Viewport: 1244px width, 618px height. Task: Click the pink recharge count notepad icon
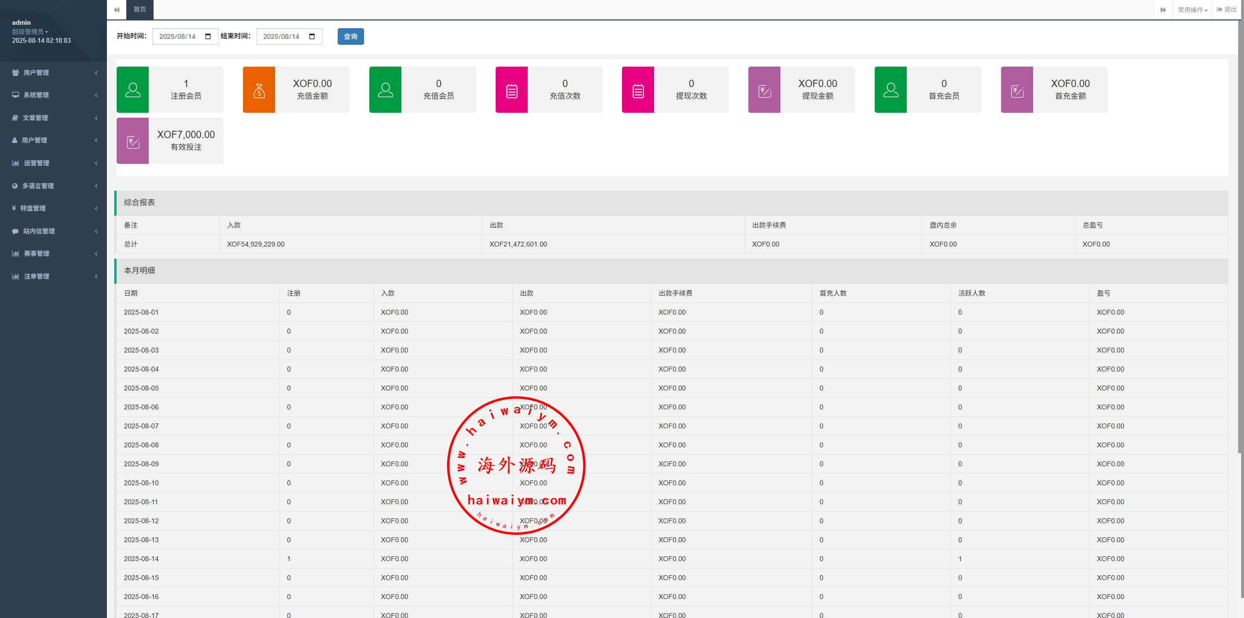(x=512, y=90)
